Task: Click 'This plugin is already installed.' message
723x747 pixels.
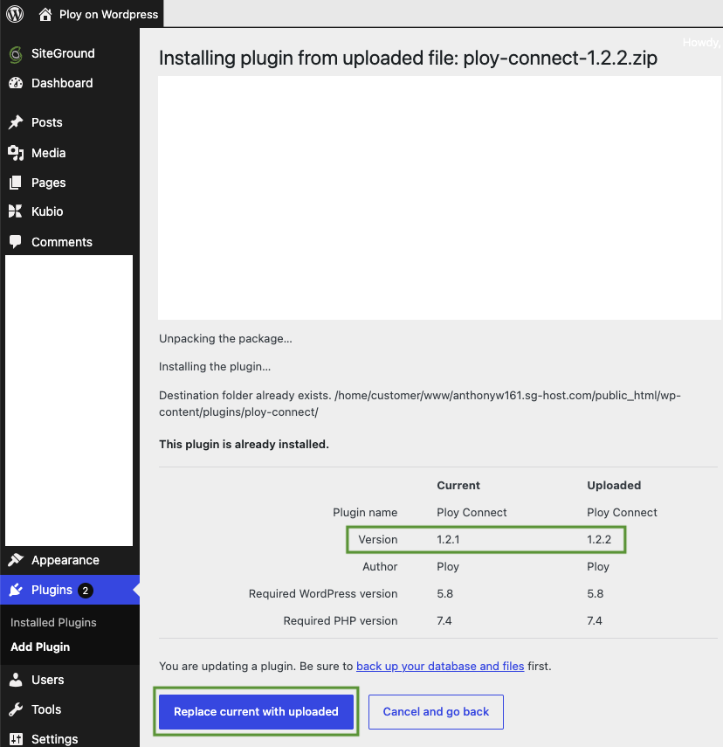Action: coord(244,444)
